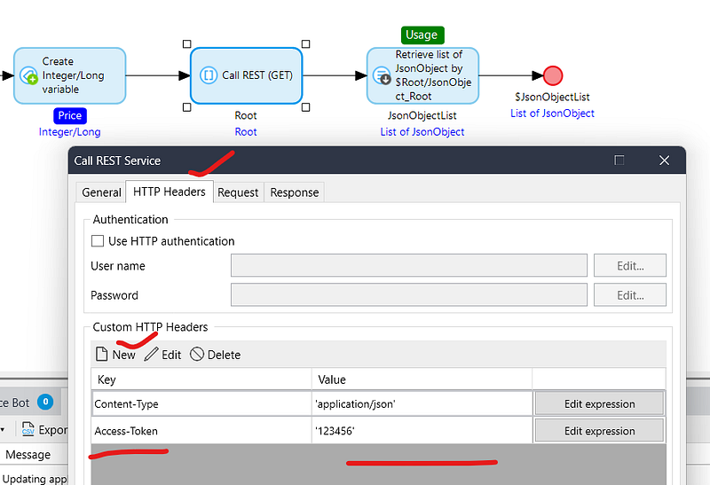
Task: Open the Request tab
Action: [238, 192]
